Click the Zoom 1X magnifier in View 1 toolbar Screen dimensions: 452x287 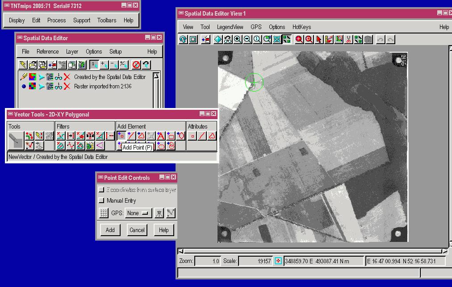click(257, 39)
